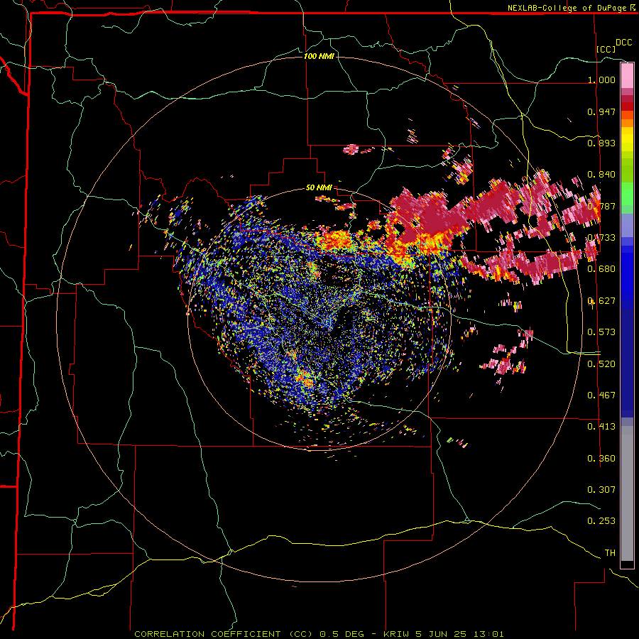Click the 0.947 value on the color scale
The width and height of the screenshot is (639, 639).
click(x=601, y=111)
